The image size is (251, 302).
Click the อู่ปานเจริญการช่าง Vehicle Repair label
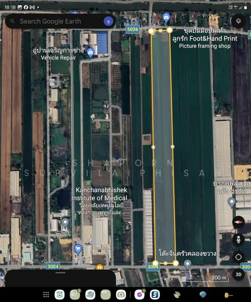(58, 54)
